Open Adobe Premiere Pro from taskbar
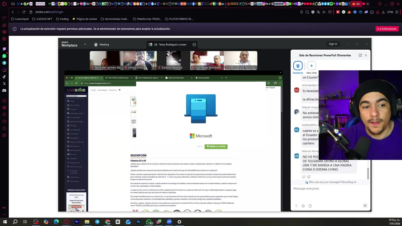This screenshot has height=226, width=402. [77, 222]
